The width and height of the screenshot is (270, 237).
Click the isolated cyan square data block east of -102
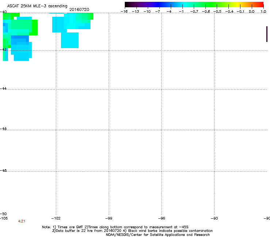point(70,40)
